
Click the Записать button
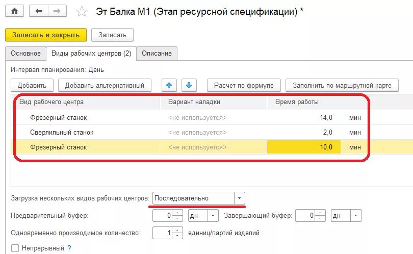click(112, 35)
